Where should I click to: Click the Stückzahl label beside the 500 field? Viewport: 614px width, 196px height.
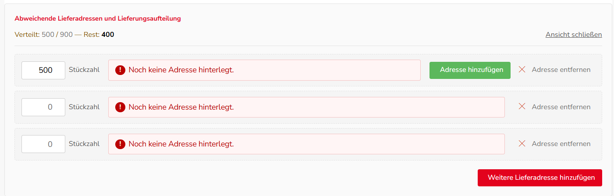point(84,70)
